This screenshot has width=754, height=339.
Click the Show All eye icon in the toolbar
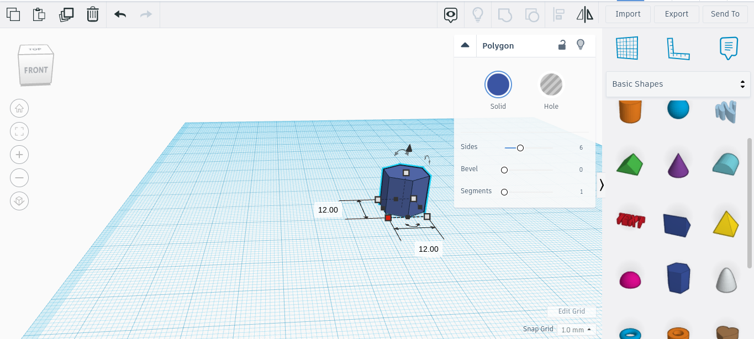pyautogui.click(x=451, y=15)
